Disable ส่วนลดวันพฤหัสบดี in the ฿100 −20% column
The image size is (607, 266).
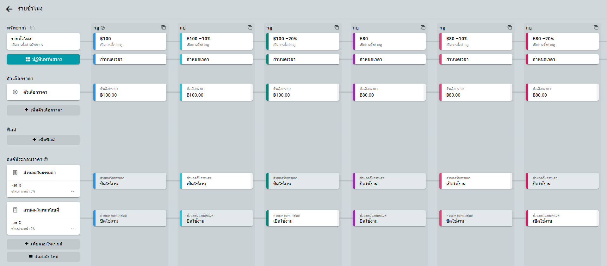(x=303, y=218)
